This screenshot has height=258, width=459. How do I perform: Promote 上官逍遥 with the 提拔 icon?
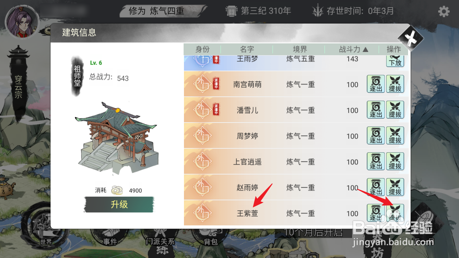coord(395,162)
